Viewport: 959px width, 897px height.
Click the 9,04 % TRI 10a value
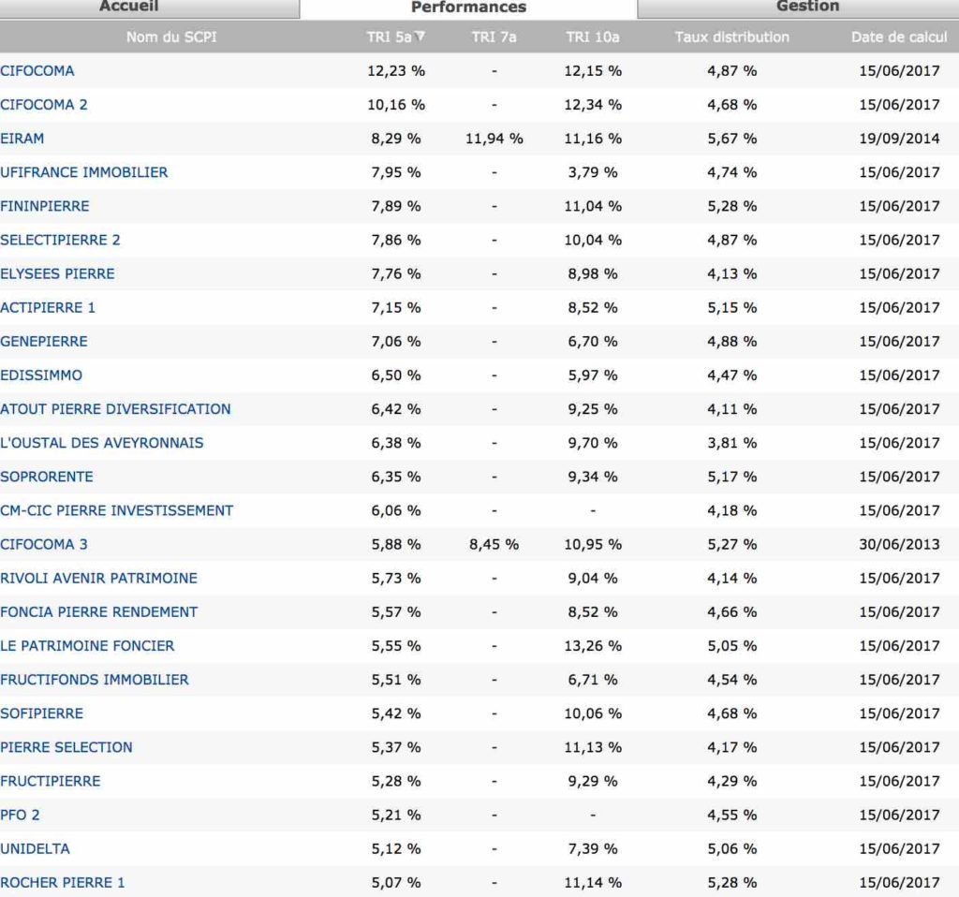(593, 579)
